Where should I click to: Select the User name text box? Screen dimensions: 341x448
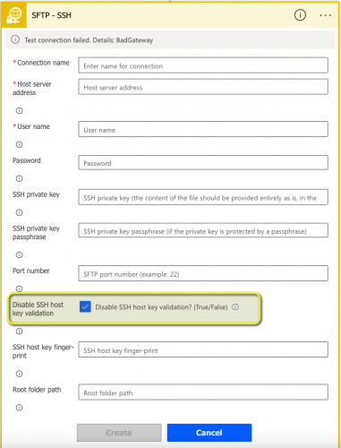[x=203, y=129]
